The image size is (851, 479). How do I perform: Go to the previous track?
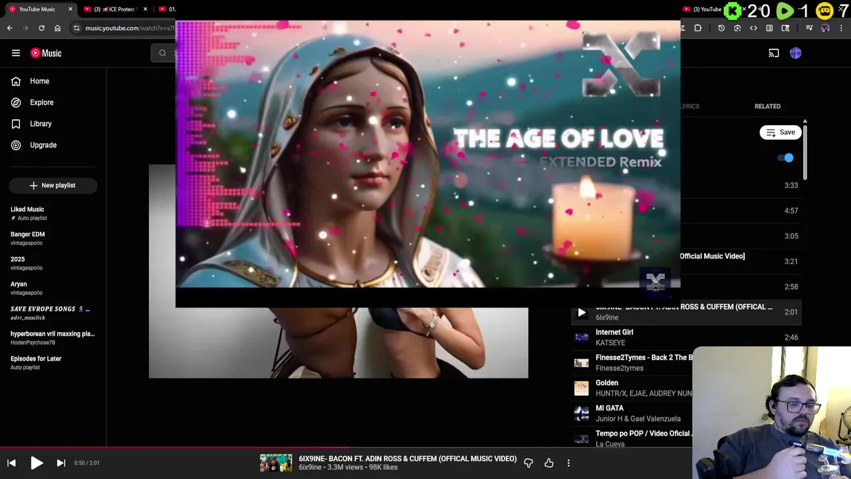11,463
